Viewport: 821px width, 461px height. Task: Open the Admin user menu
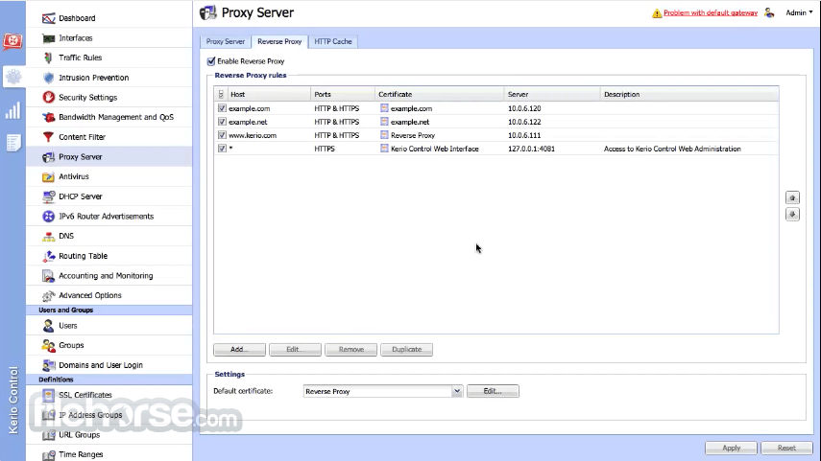tap(799, 13)
